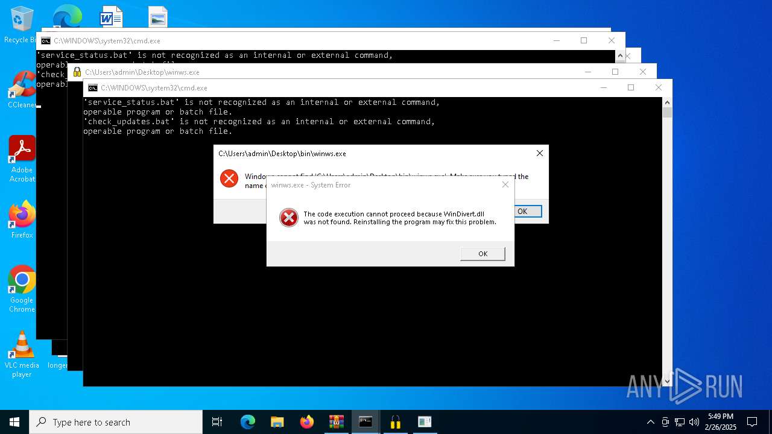Click the red error icon in 'Windows cannot find' dialog
This screenshot has height=434, width=772.
click(229, 178)
